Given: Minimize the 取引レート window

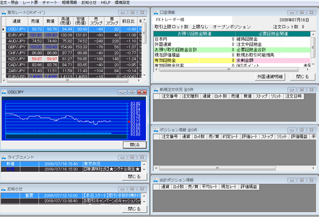Looking at the screenshot, I should [x=123, y=13].
